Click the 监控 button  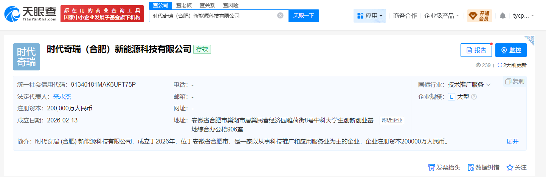point(511,50)
